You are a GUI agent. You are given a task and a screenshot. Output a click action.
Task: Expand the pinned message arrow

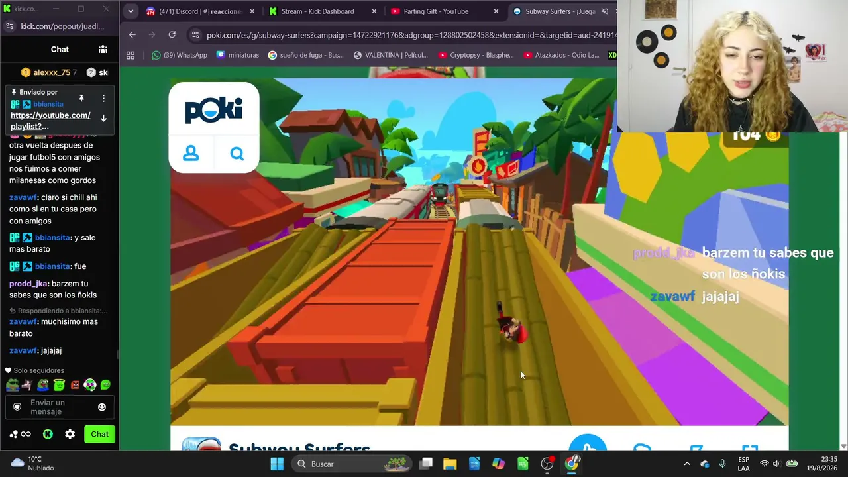[103, 118]
